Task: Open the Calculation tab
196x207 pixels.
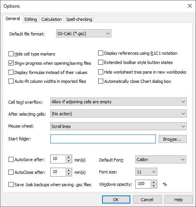Action: 51,19
